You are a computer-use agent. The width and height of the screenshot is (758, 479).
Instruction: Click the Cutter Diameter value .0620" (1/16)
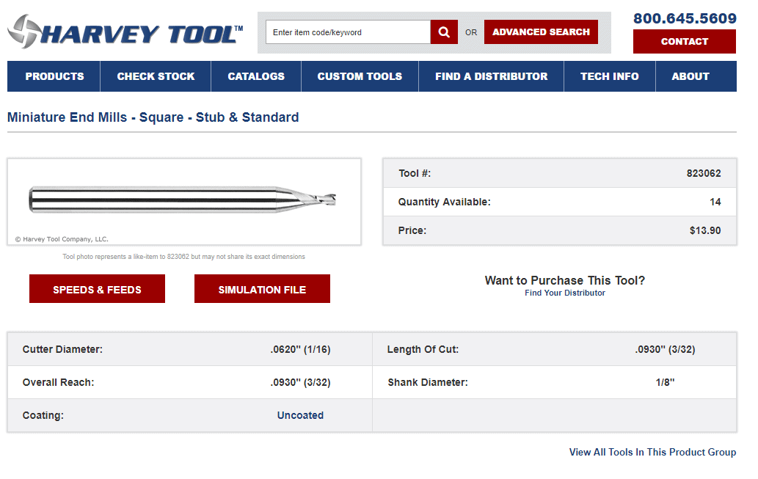[x=300, y=349]
